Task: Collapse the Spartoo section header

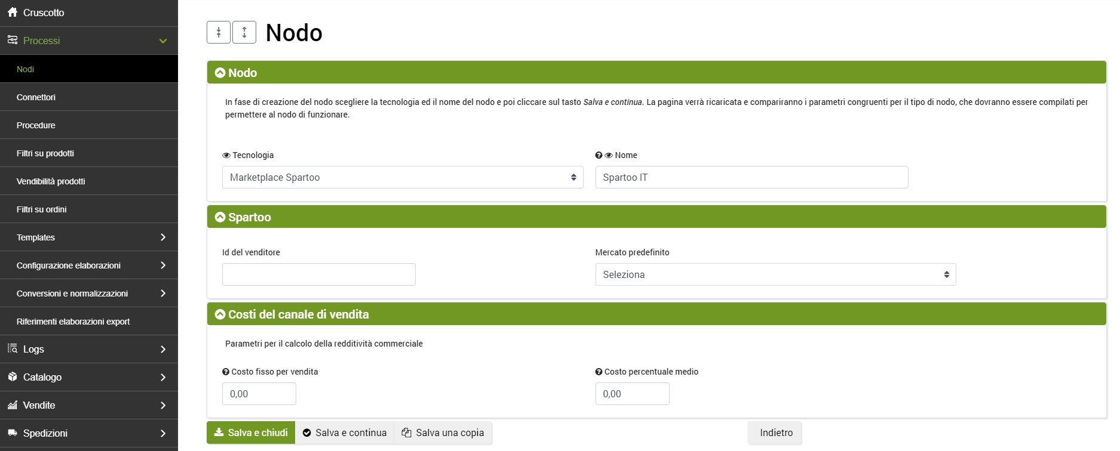Action: tap(220, 217)
